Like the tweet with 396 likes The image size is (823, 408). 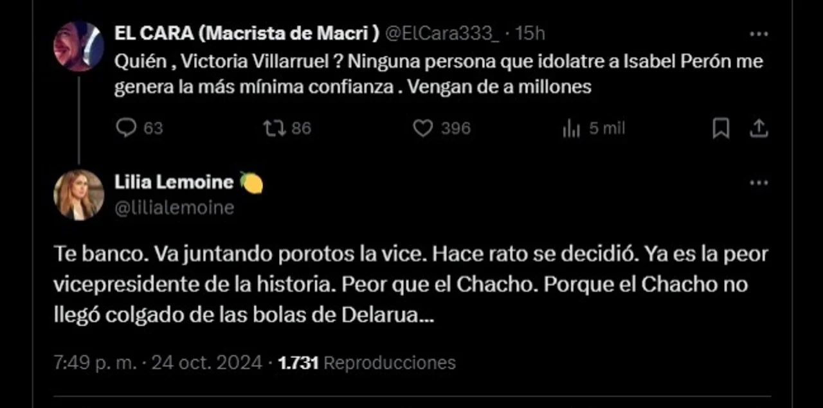422,129
